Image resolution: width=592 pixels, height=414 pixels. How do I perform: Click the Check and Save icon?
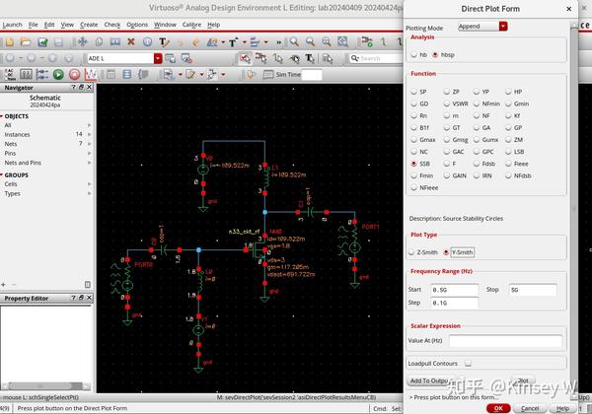pyautogui.click(x=42, y=41)
